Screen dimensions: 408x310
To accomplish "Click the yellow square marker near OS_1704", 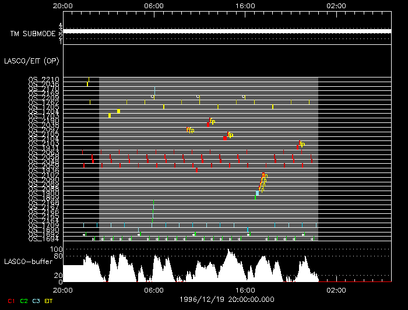I will pos(118,111).
